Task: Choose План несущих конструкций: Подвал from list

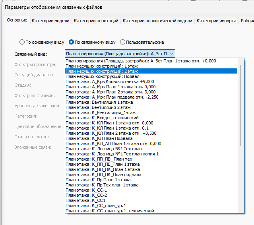Action: (151, 76)
